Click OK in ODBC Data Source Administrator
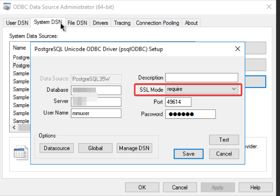Viewport: 280px width, 196px height. click(142, 187)
